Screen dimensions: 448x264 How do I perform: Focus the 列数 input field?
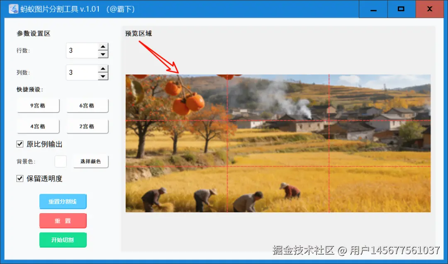point(82,72)
